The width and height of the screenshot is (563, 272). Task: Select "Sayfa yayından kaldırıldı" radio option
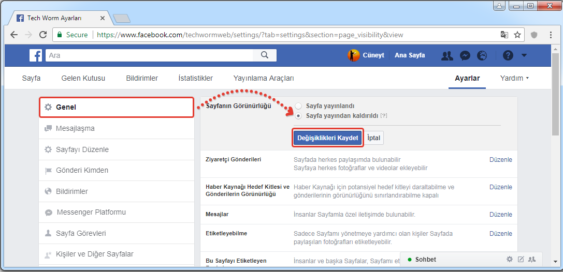[298, 116]
